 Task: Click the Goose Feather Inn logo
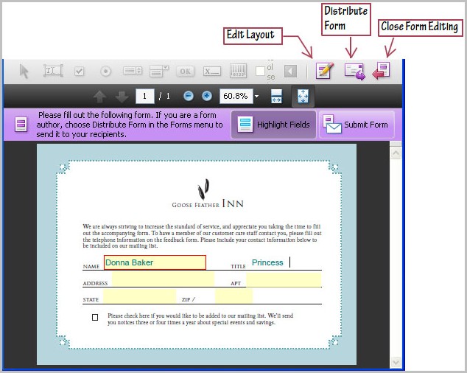tap(208, 194)
